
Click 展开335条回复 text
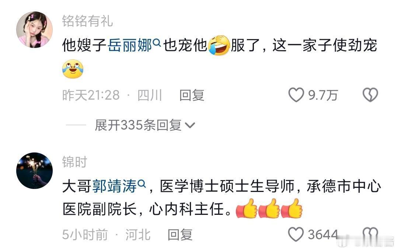click(x=138, y=125)
